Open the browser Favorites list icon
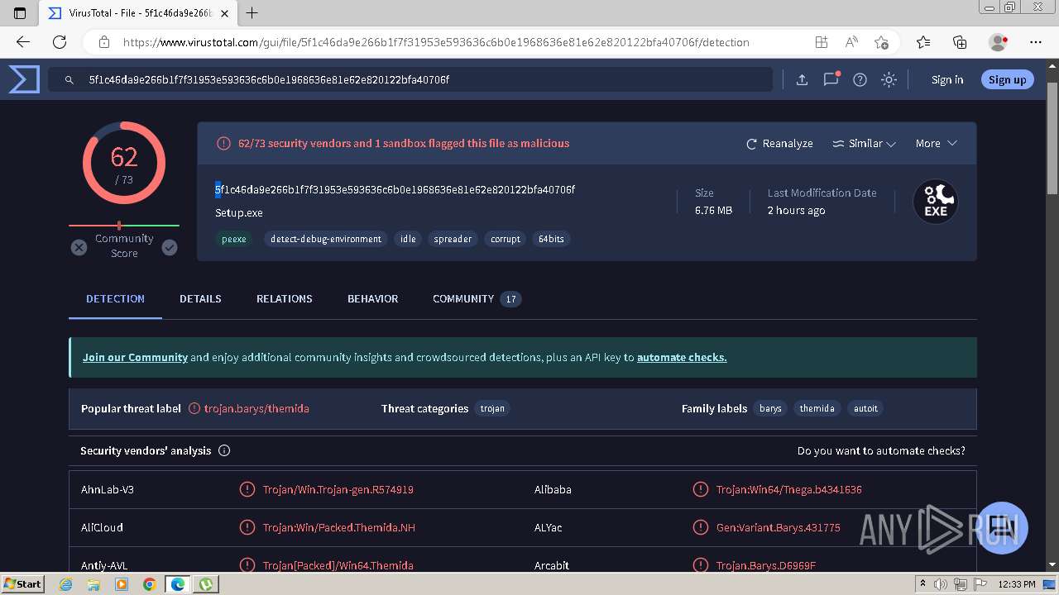 [x=923, y=42]
